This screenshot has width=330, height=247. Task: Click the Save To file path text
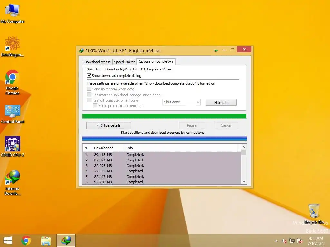[x=138, y=69]
